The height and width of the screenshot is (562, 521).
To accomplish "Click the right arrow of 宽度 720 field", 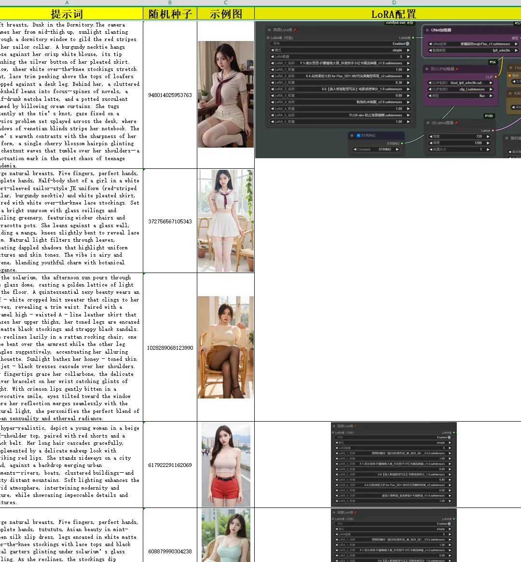I will (x=488, y=137).
